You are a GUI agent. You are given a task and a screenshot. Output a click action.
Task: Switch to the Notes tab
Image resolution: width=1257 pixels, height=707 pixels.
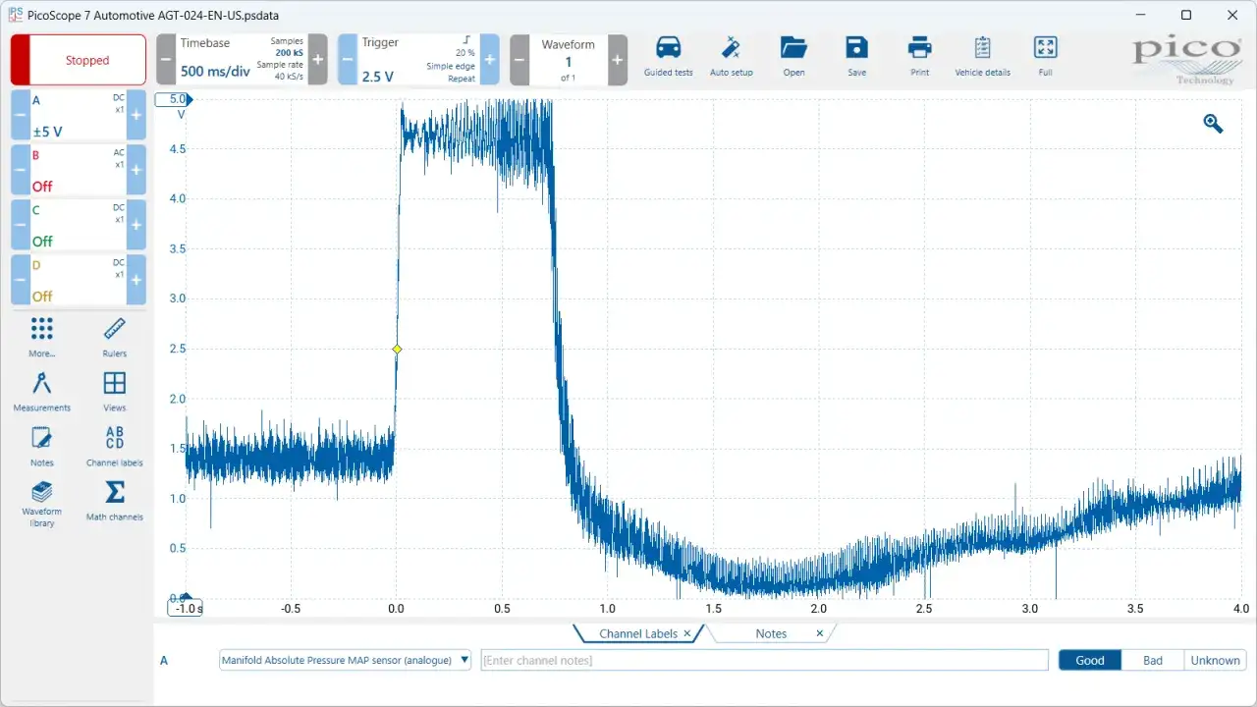click(771, 633)
